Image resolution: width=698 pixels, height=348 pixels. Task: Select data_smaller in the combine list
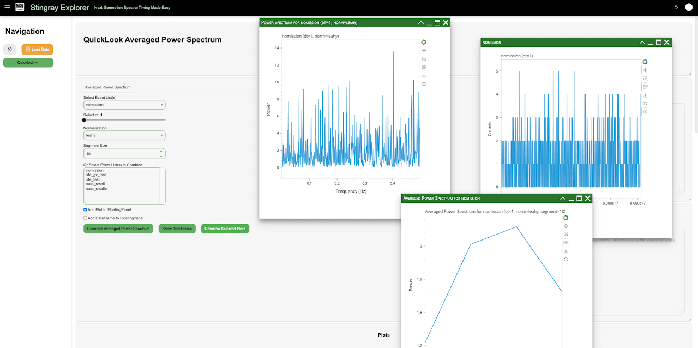[x=97, y=189]
